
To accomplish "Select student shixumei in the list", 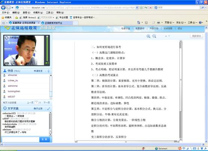I will tap(12, 75).
